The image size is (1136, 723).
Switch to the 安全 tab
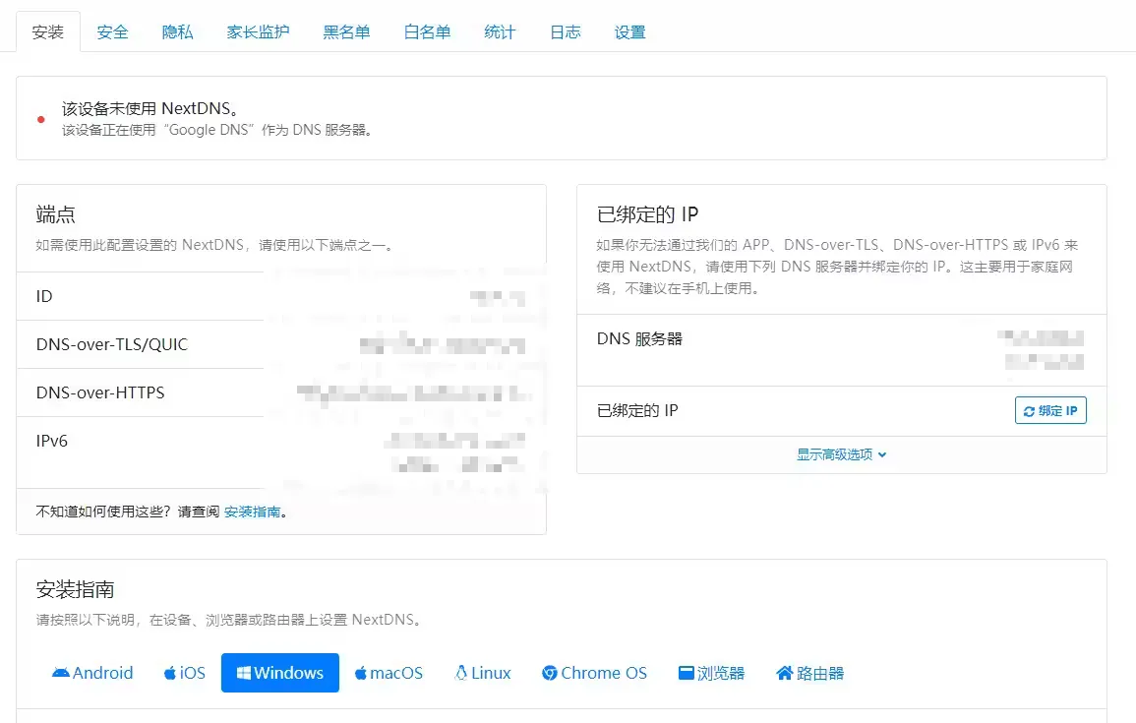[113, 32]
